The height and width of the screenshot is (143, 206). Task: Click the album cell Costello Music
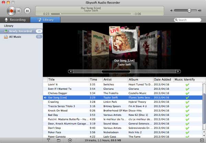click(x=137, y=93)
